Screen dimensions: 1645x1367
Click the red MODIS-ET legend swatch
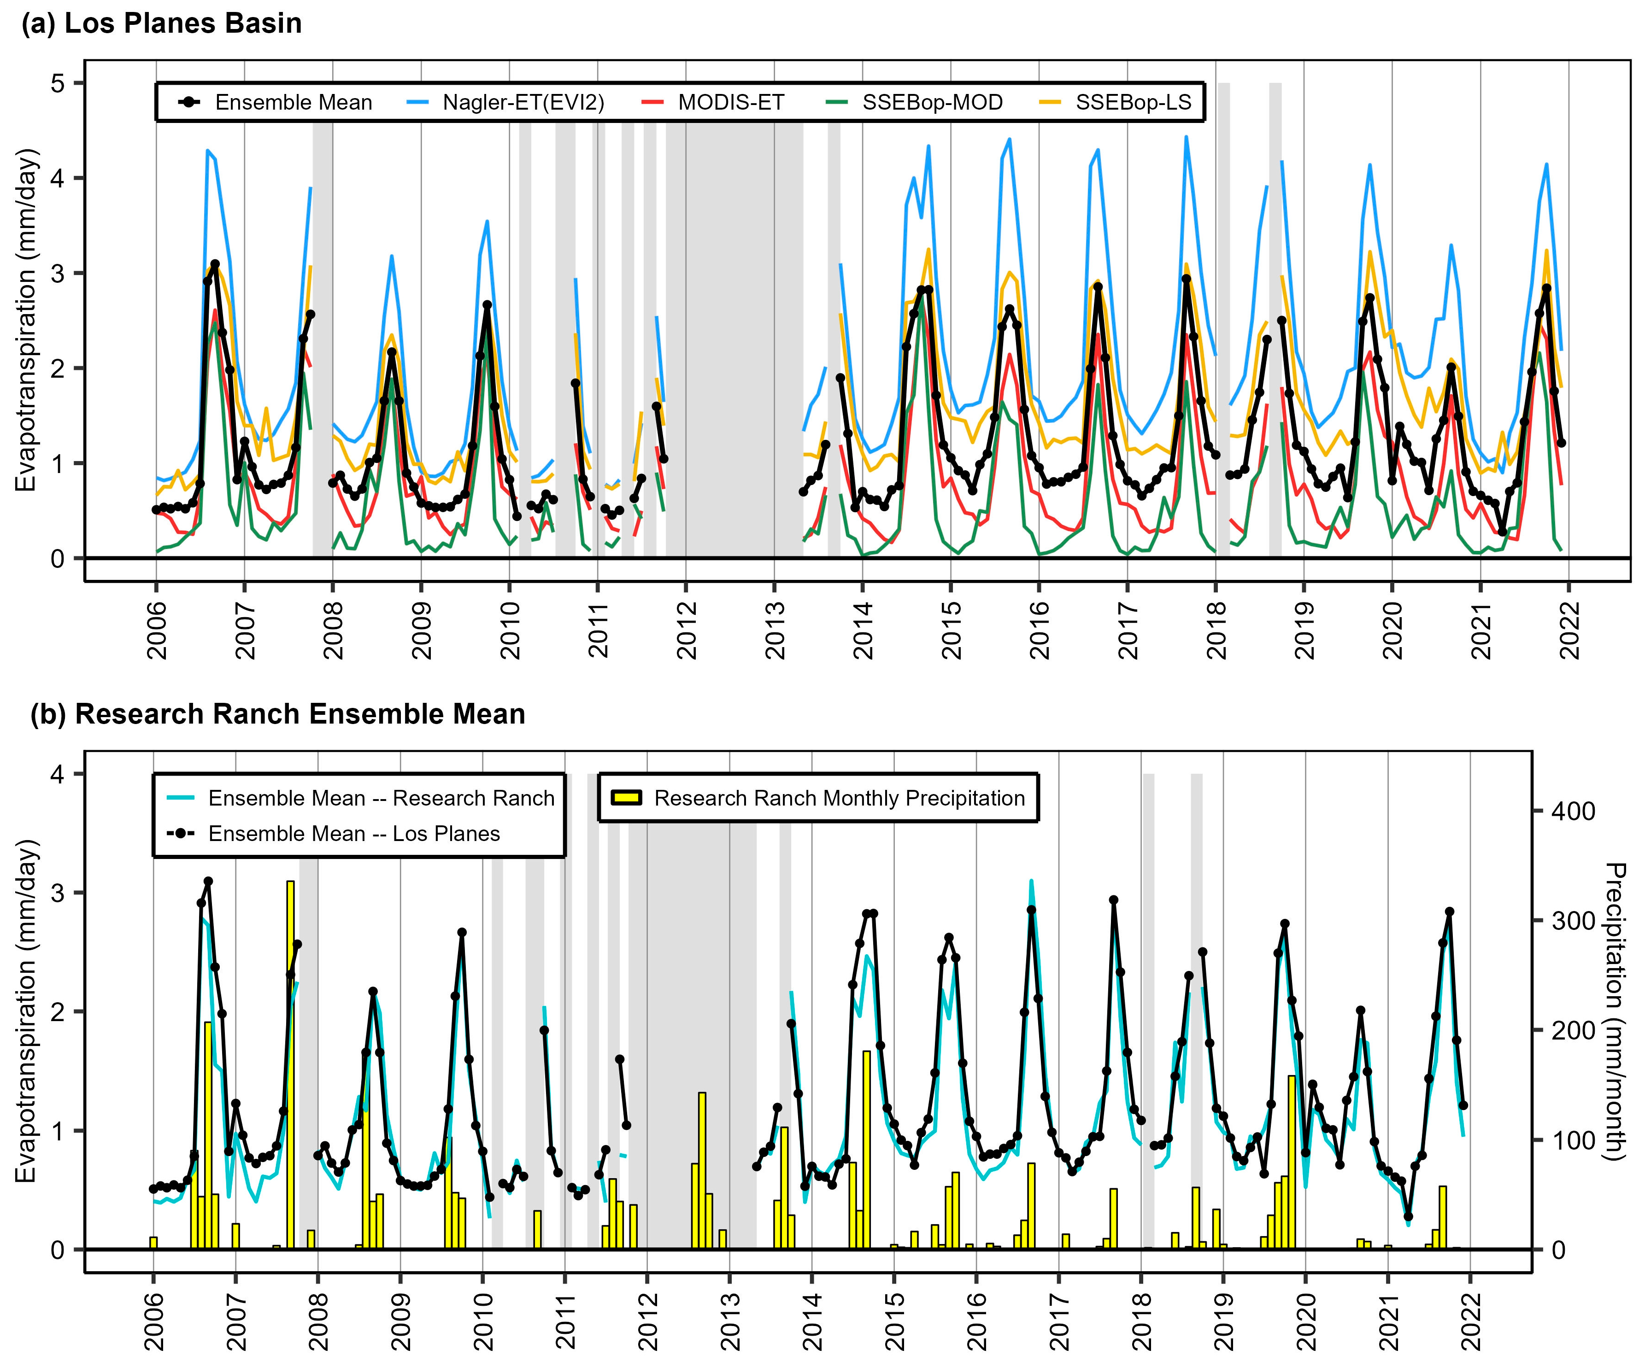pyautogui.click(x=652, y=103)
